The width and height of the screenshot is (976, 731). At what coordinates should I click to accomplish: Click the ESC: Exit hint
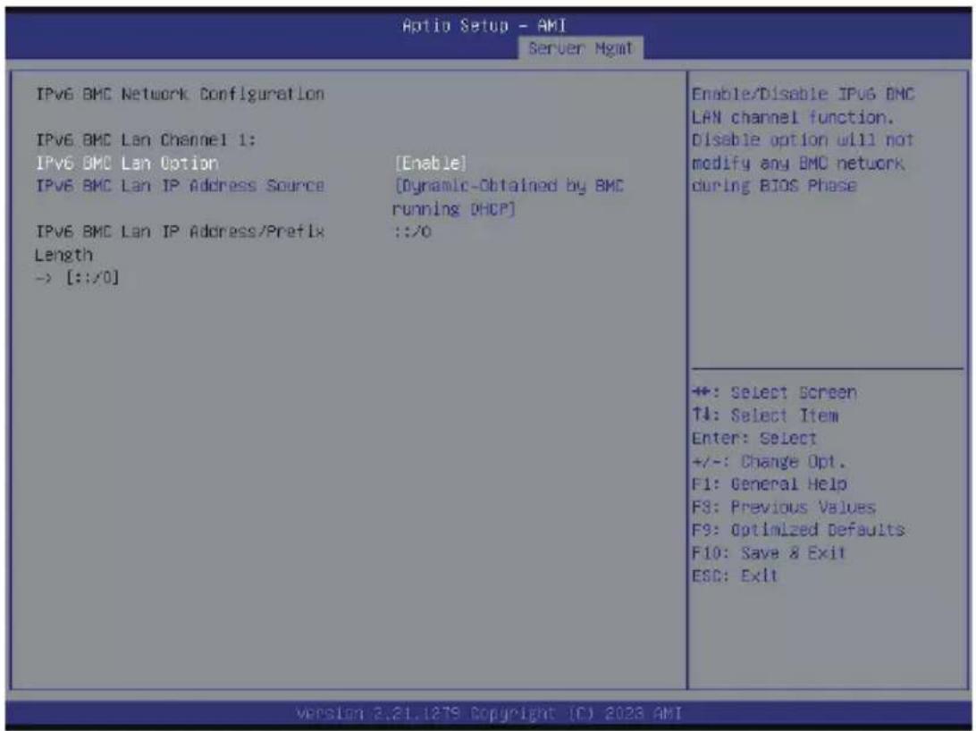point(735,576)
